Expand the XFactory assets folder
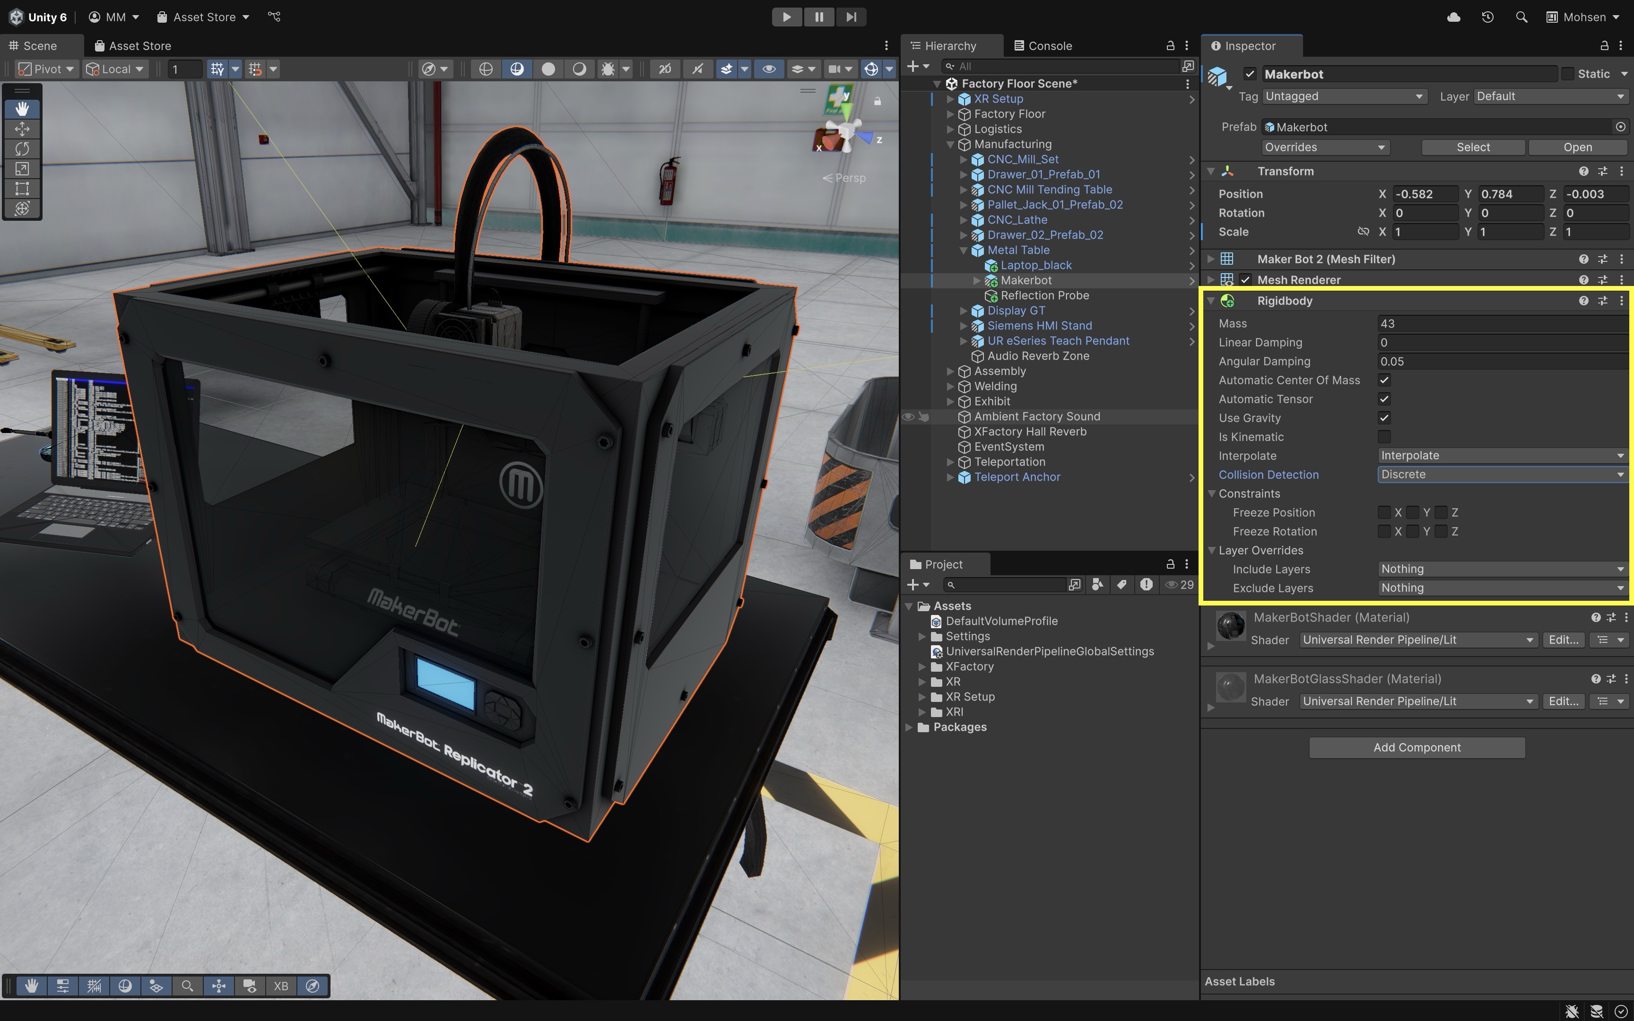The width and height of the screenshot is (1634, 1021). click(922, 666)
